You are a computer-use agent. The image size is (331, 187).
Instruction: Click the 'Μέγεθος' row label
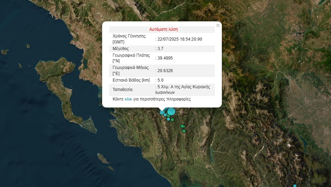pos(121,49)
